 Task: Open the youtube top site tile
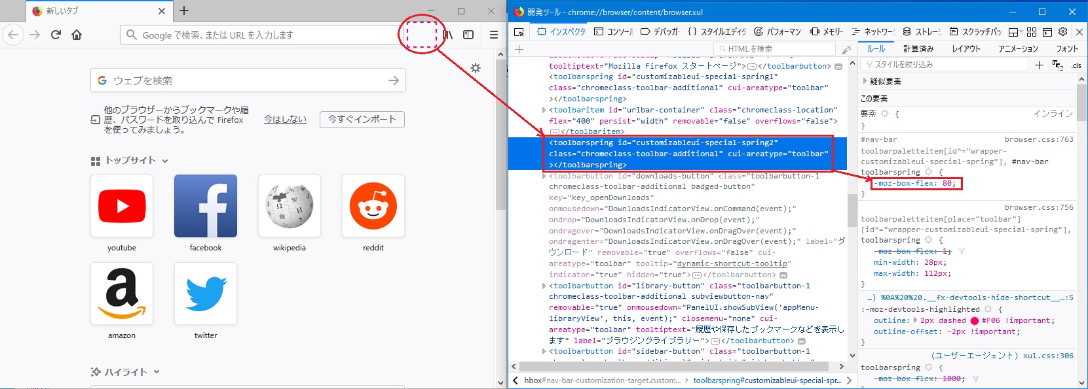point(122,206)
